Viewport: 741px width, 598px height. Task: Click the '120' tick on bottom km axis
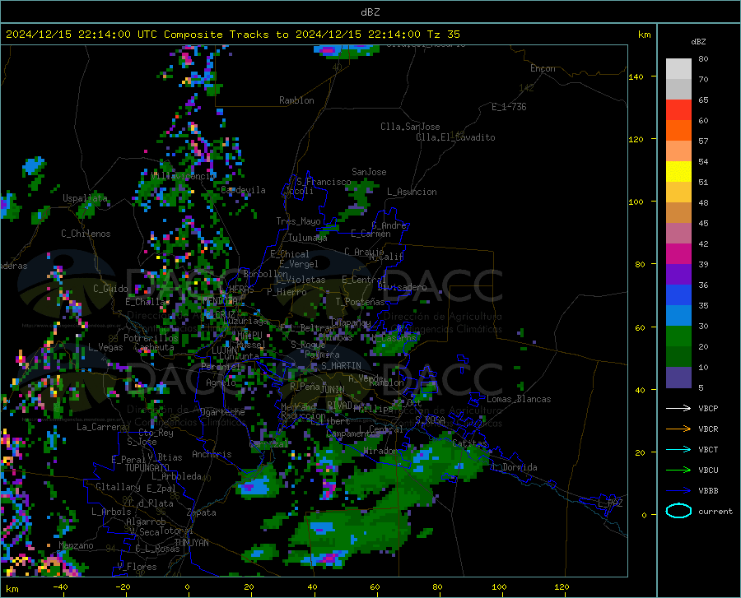(562, 586)
